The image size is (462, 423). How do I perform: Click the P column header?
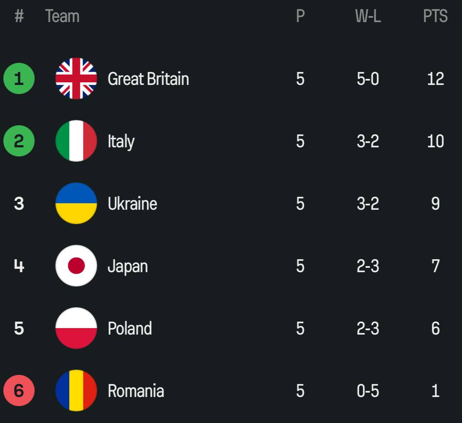coord(300,16)
